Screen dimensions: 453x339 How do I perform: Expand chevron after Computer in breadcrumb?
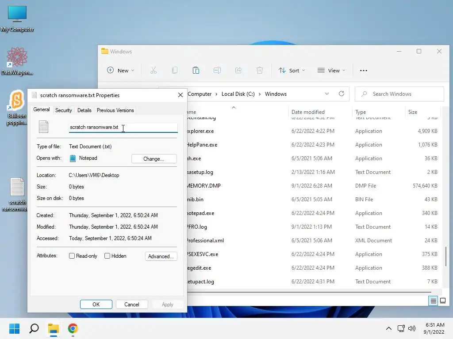pyautogui.click(x=216, y=94)
